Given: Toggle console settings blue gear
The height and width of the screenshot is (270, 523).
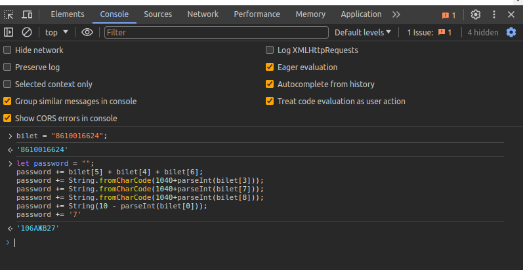Looking at the screenshot, I should (511, 32).
